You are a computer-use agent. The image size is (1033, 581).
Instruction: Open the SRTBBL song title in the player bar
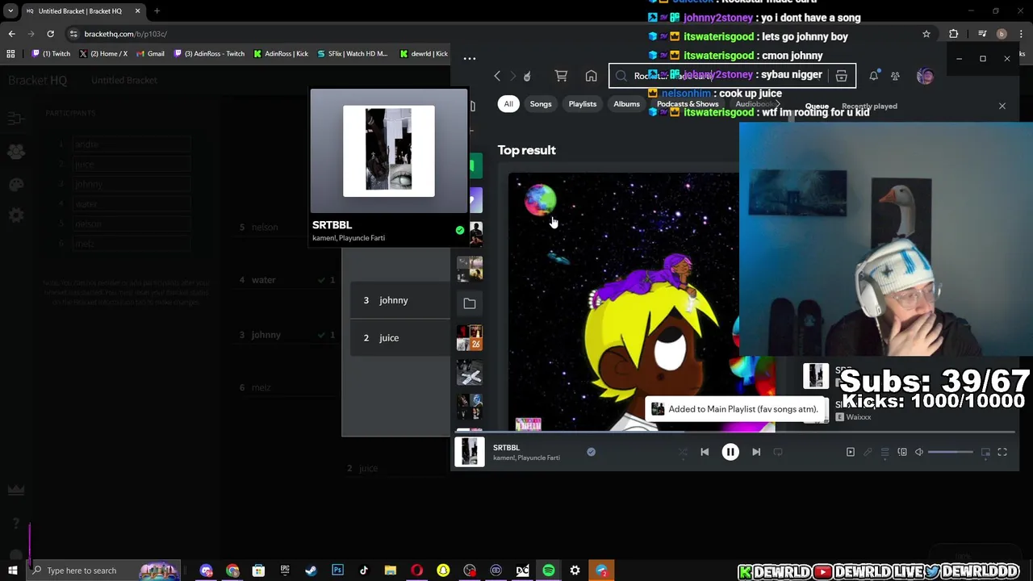[506, 447]
